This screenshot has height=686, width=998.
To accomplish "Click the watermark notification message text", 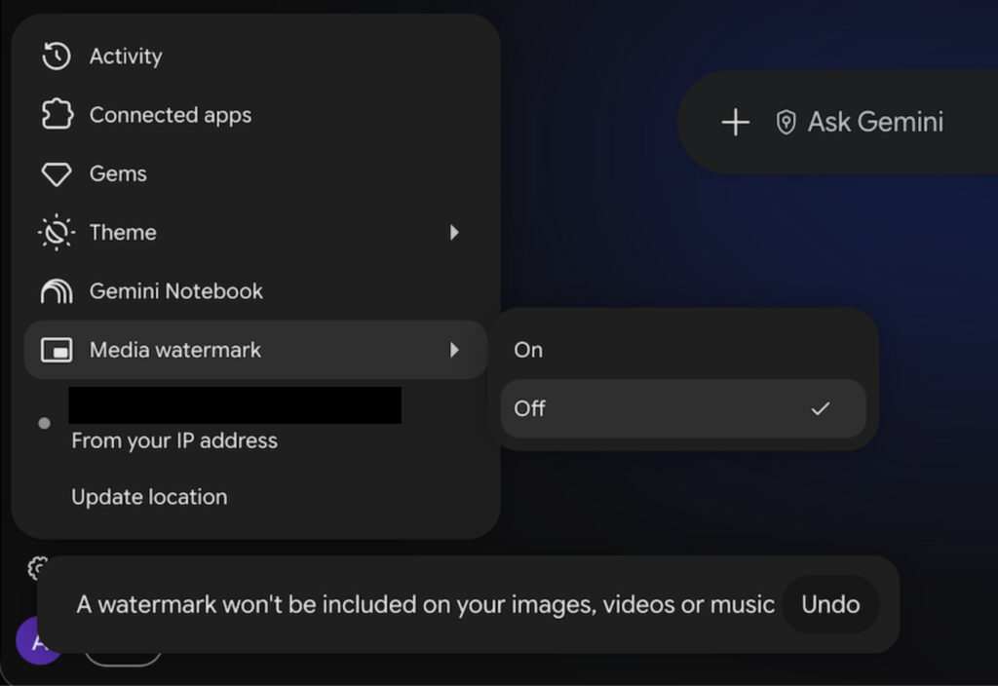I will click(x=425, y=604).
